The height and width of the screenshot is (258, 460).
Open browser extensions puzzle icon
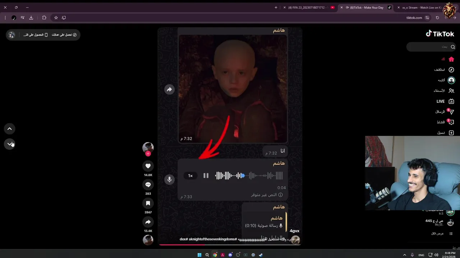(x=44, y=18)
